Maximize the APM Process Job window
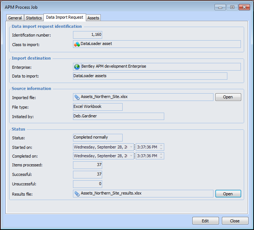 point(232,7)
